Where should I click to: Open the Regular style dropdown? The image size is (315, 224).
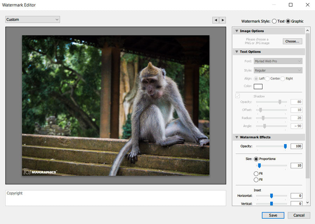[278, 70]
